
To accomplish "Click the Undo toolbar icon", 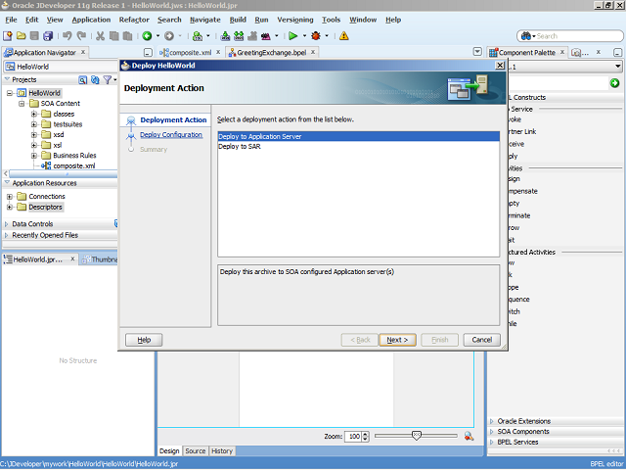I will pos(67,36).
